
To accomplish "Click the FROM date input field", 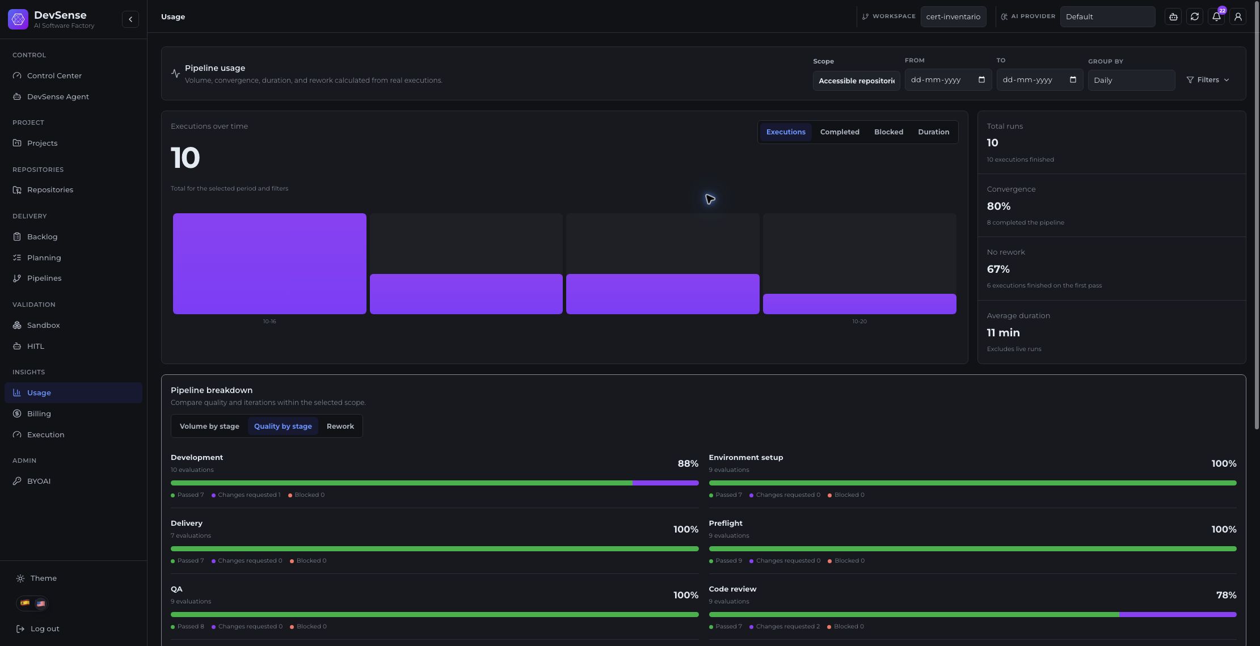I will [948, 79].
